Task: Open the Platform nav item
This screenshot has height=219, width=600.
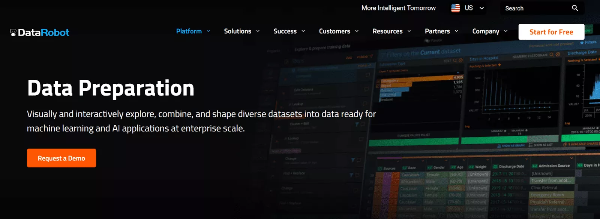Action: [189, 31]
